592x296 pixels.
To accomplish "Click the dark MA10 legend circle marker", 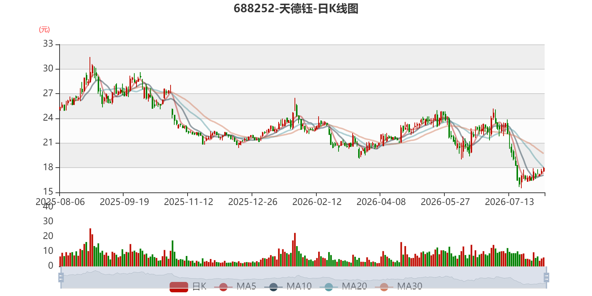I will (x=273, y=287).
